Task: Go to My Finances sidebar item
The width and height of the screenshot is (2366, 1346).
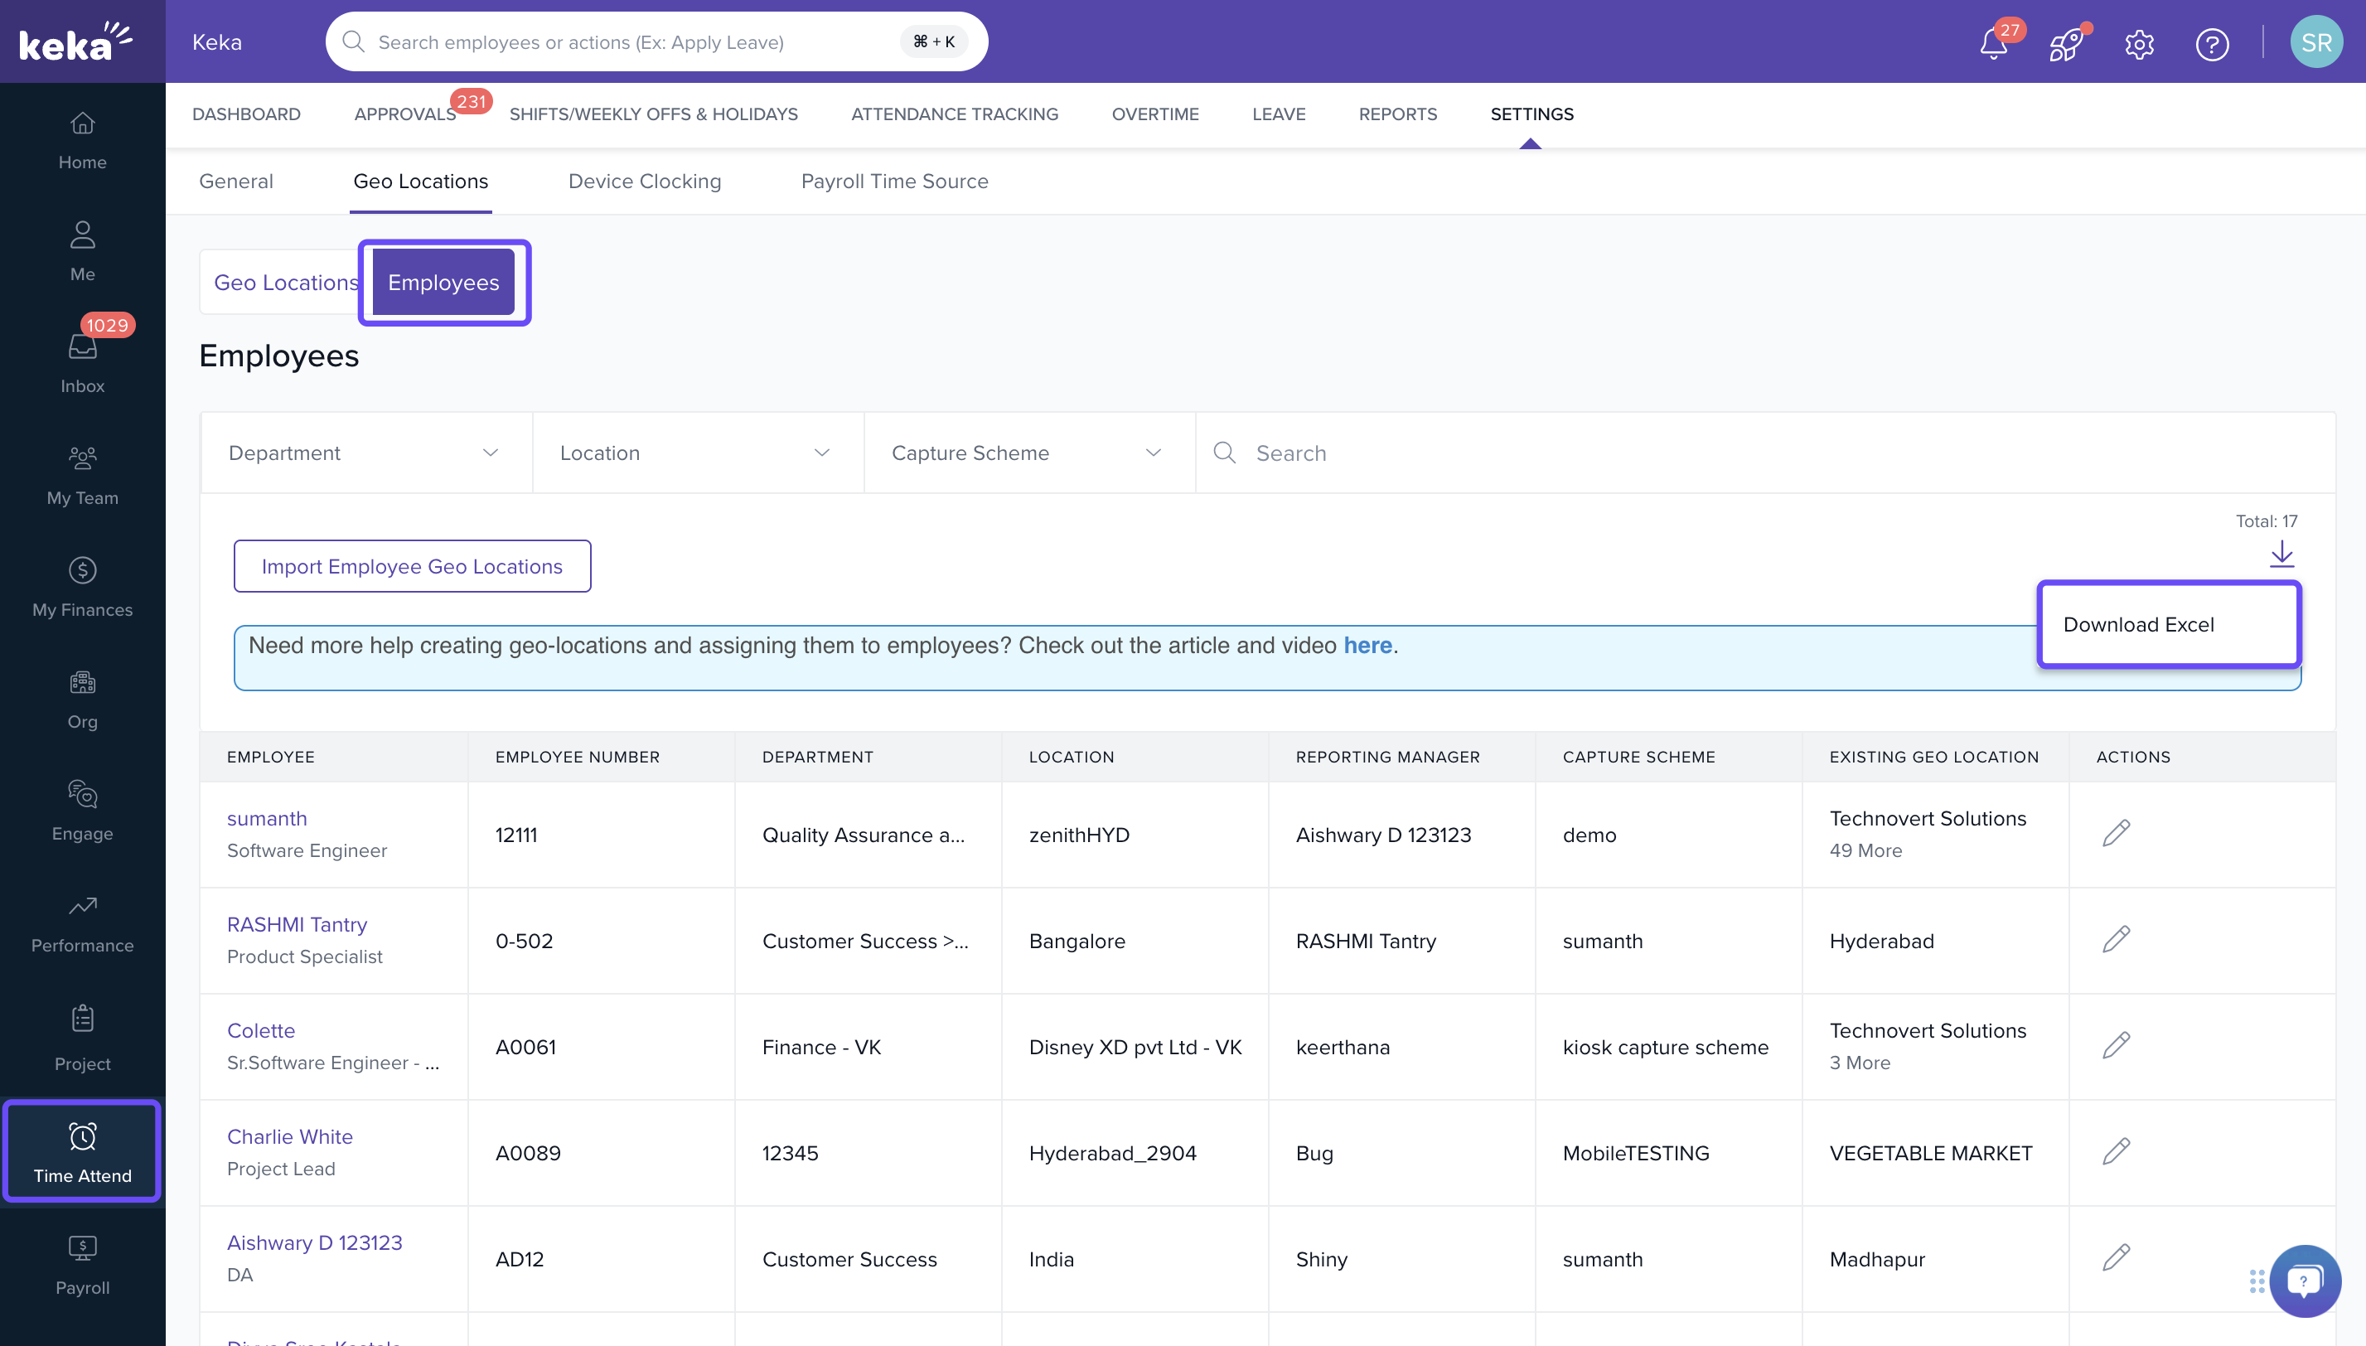Action: [x=82, y=586]
